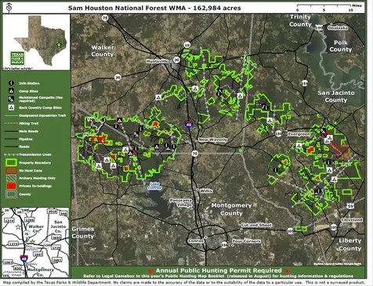Click the County legend swatch
Screen dimensions: 373x286
coord(11,194)
